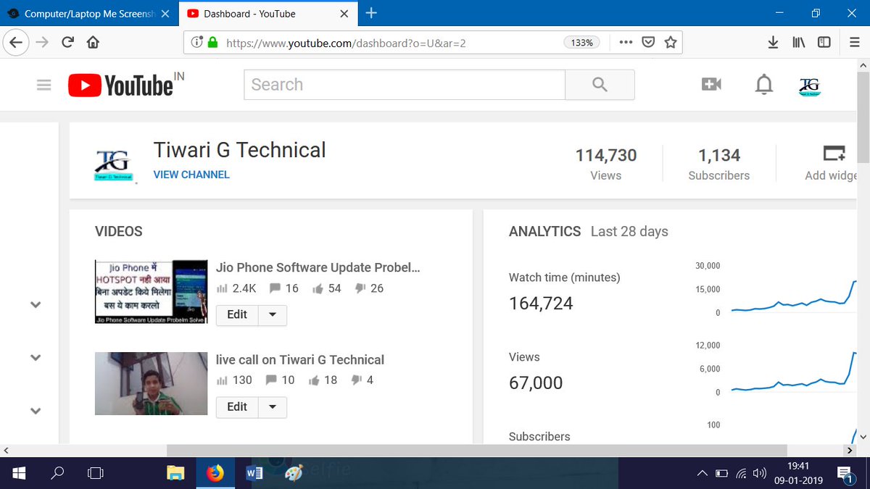Click the horizontal page scrollbar thumb
The image size is (870, 489).
(477, 451)
